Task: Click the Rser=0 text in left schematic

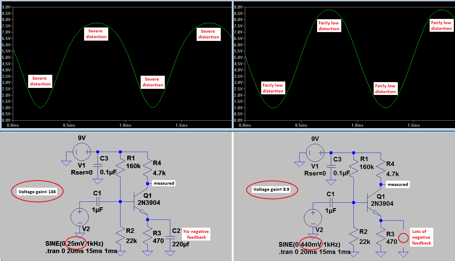Action: (82, 172)
